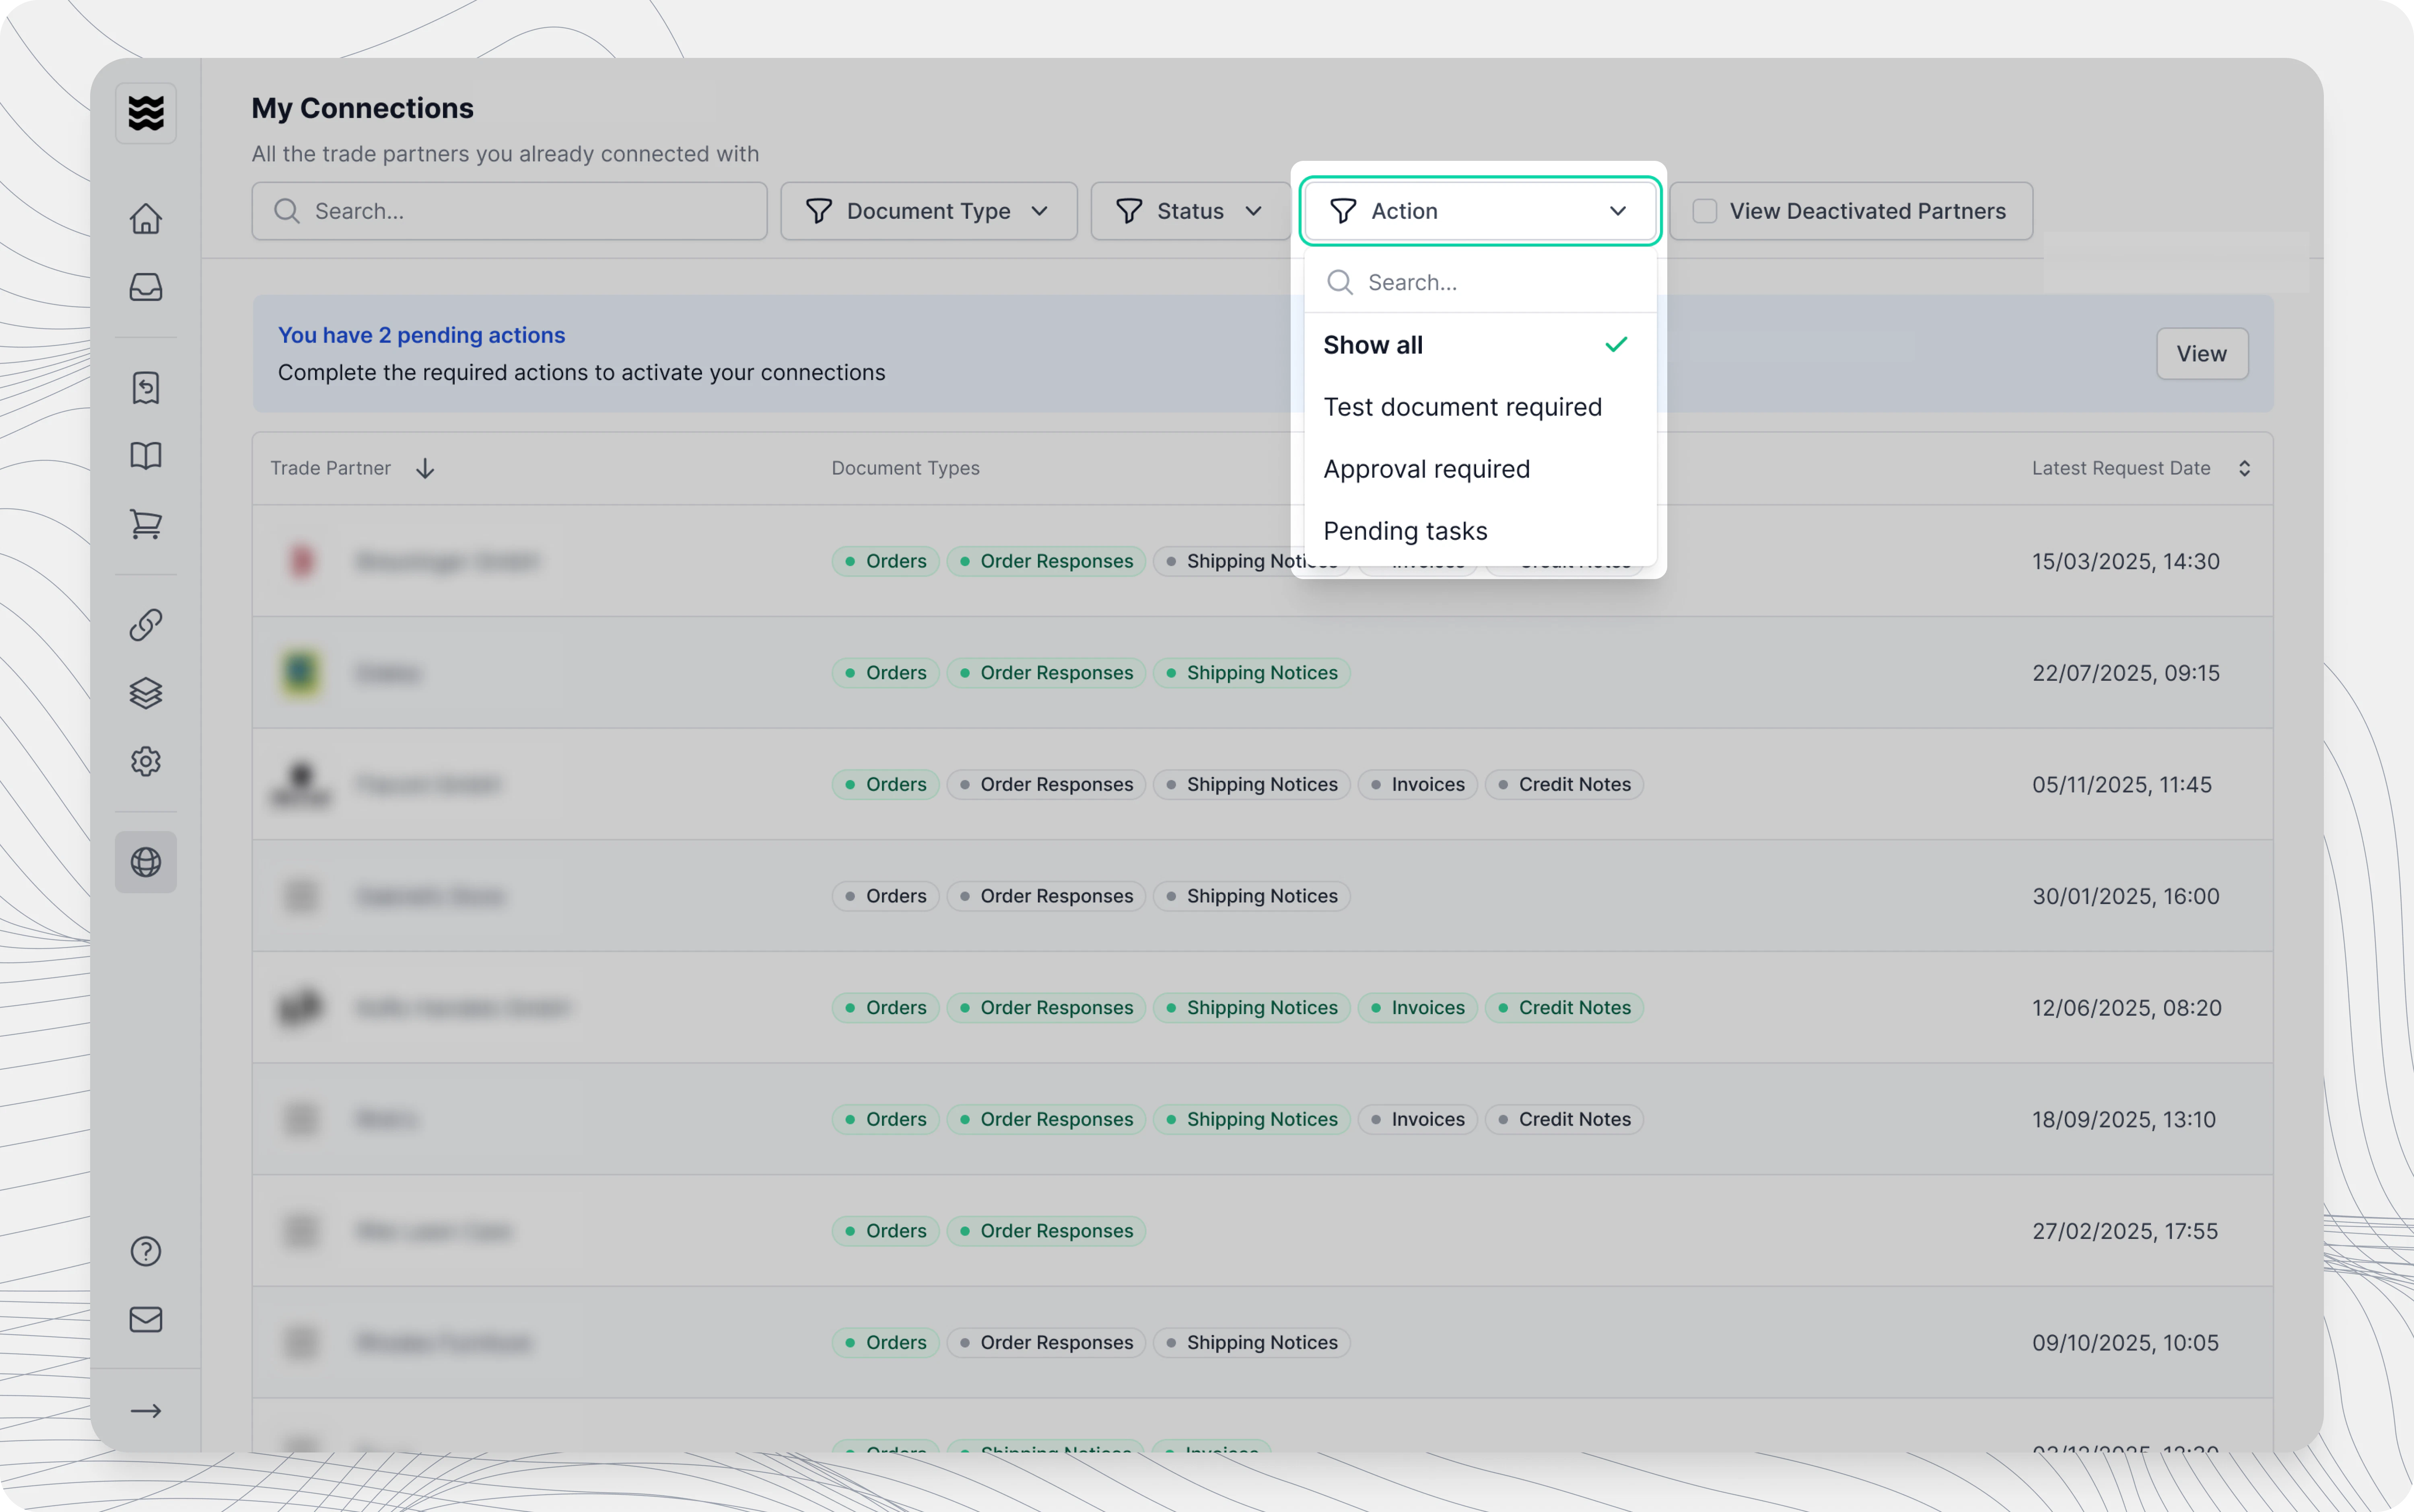Open the help question mark icon

click(146, 1251)
